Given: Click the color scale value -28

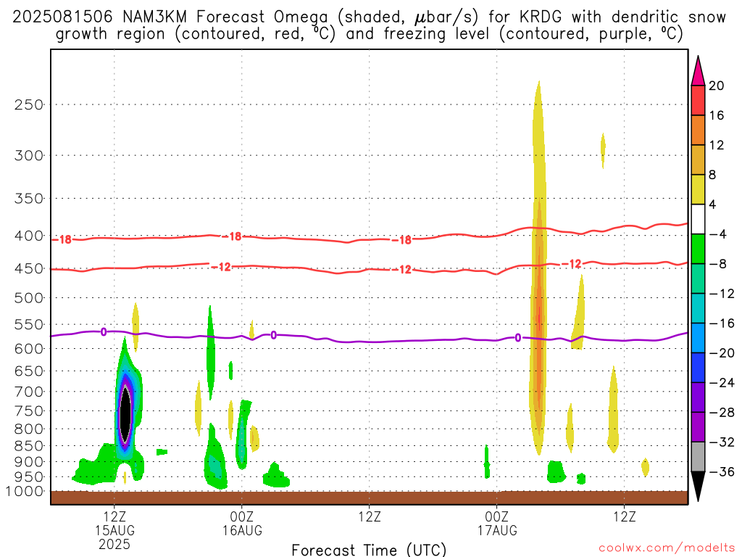Looking at the screenshot, I should pos(722,413).
